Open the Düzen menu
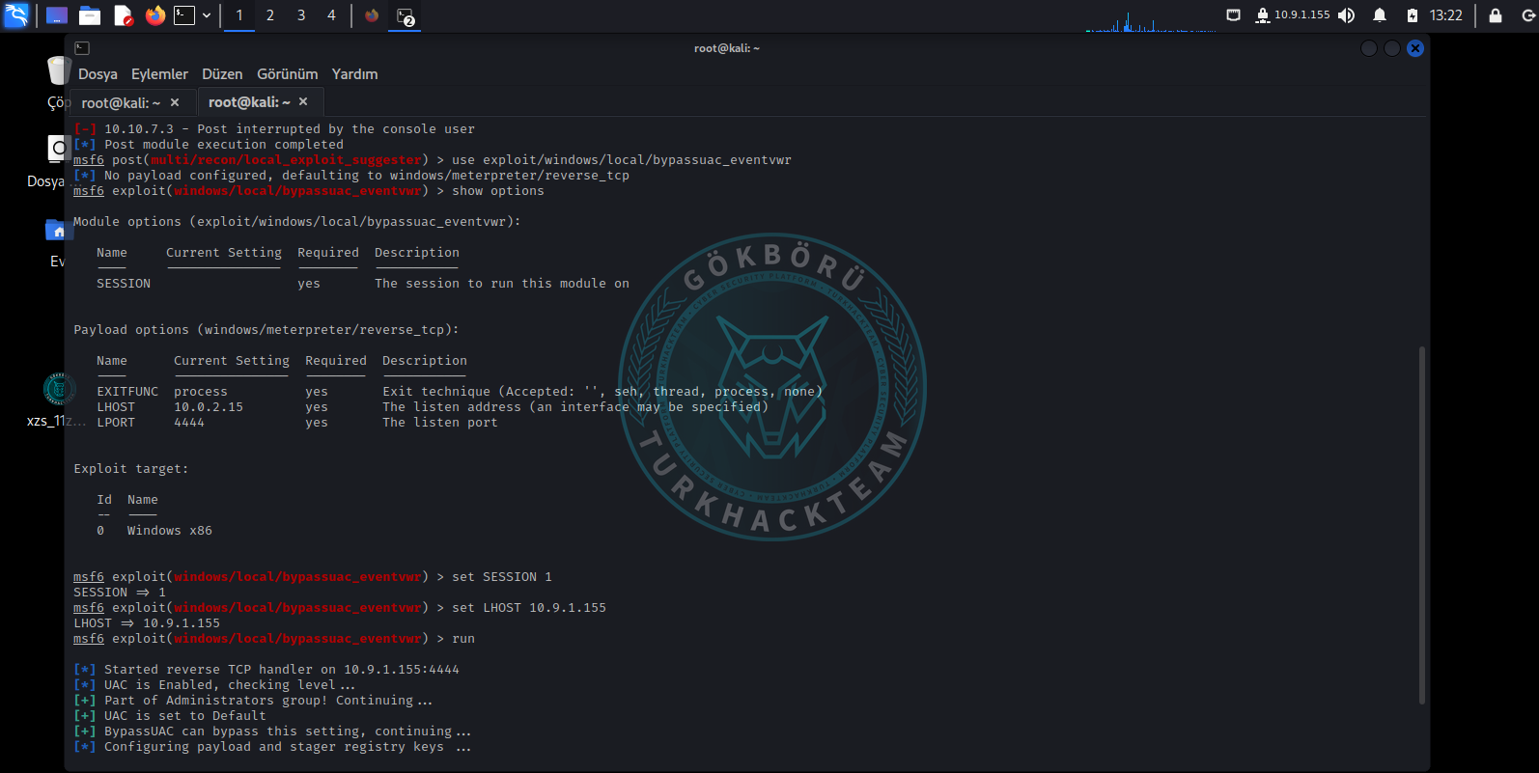Viewport: 1539px width, 773px height. tap(222, 74)
